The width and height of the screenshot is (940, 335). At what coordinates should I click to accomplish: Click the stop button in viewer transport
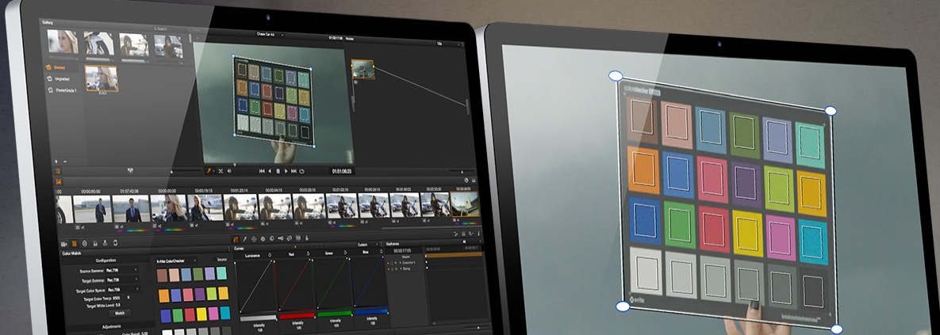click(x=278, y=171)
